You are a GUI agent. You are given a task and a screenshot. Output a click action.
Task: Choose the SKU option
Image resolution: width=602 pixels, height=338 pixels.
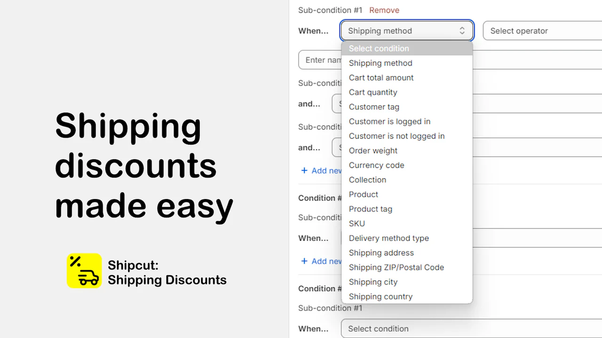[x=356, y=223]
